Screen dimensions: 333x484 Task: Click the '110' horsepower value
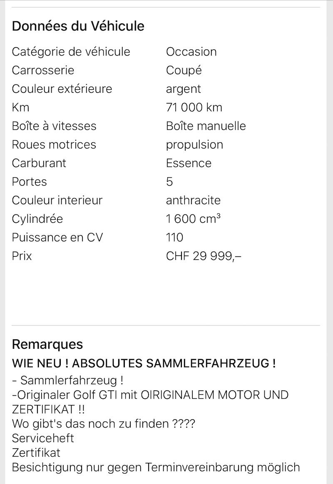pyautogui.click(x=175, y=237)
